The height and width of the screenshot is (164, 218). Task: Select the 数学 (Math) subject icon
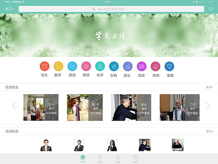coord(58,66)
